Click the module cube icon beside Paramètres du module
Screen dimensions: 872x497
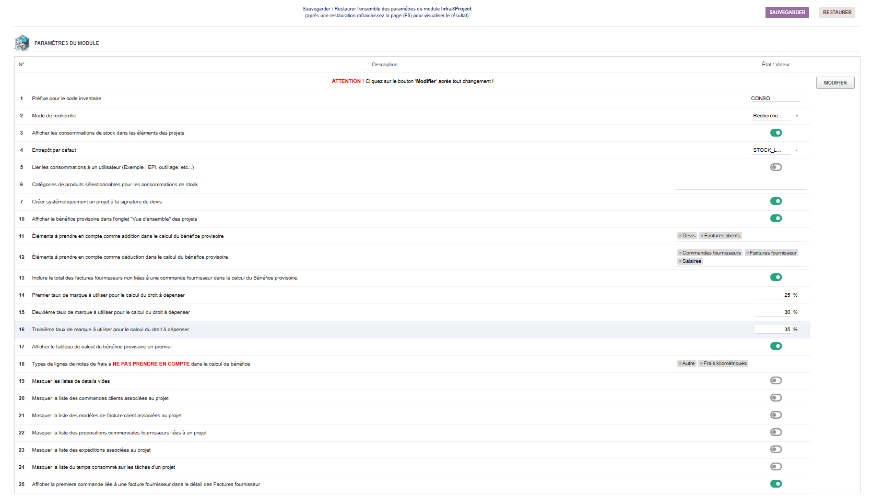coord(22,43)
